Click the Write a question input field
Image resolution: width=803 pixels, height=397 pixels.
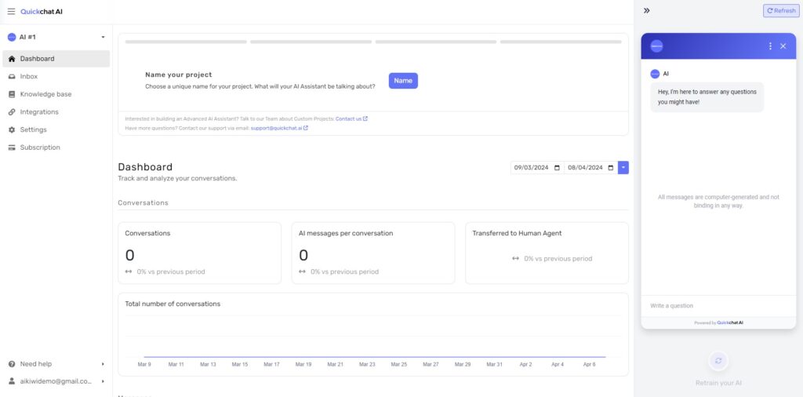pos(718,306)
